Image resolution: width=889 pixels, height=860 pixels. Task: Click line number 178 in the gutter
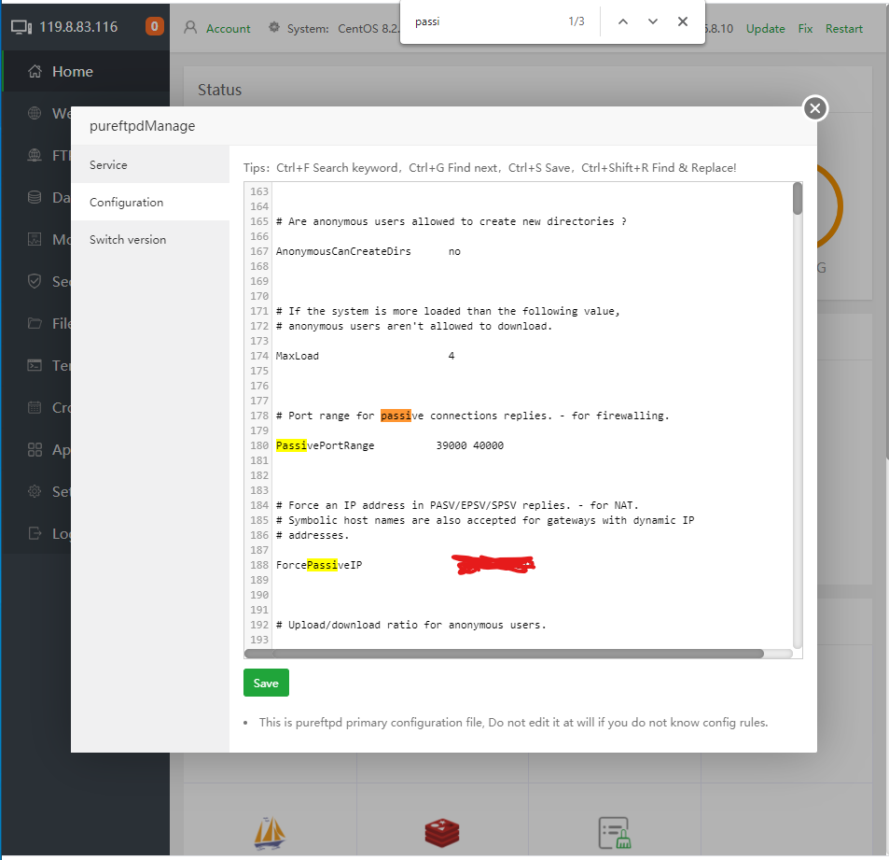[259, 416]
